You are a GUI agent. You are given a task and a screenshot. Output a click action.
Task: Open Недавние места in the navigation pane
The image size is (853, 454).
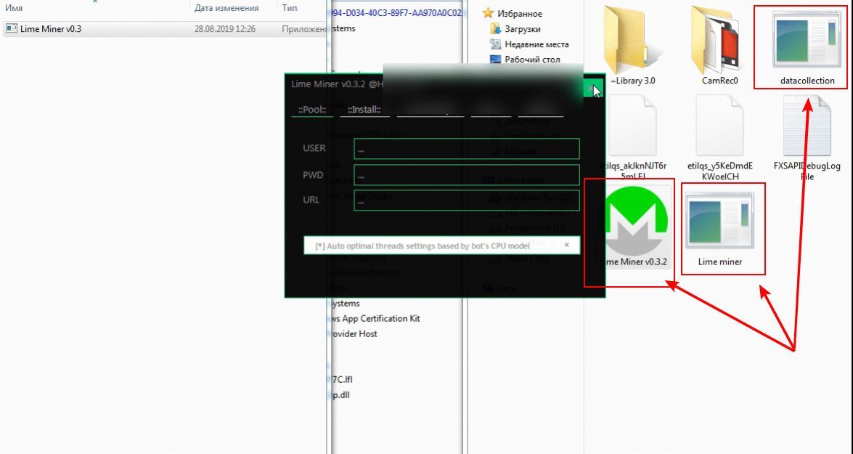tap(536, 44)
